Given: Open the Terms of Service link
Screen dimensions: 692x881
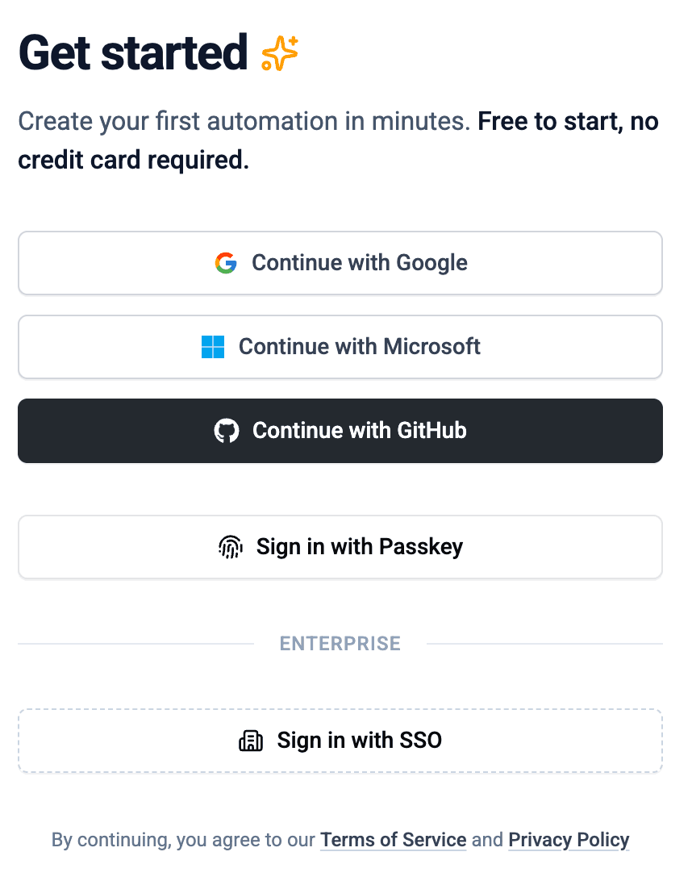Looking at the screenshot, I should pos(394,840).
